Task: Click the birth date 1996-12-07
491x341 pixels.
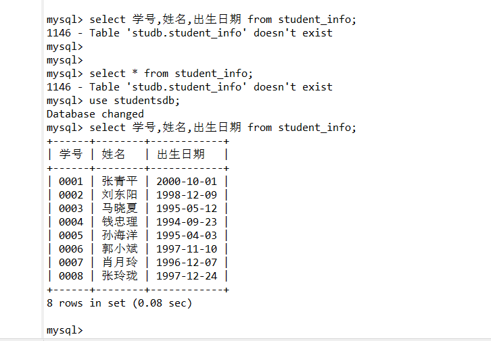Action: pos(187,263)
